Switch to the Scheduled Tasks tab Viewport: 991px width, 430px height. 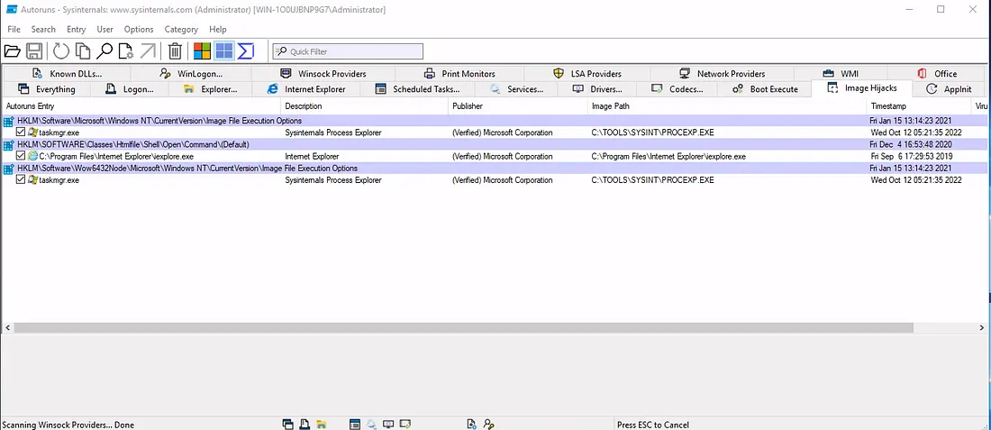[x=416, y=89]
